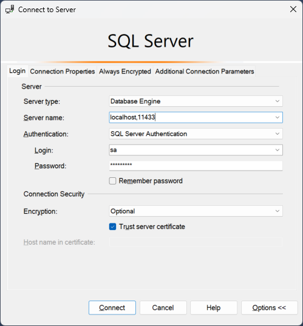
Task: Click the SQL Server banner title
Action: pyautogui.click(x=151, y=41)
